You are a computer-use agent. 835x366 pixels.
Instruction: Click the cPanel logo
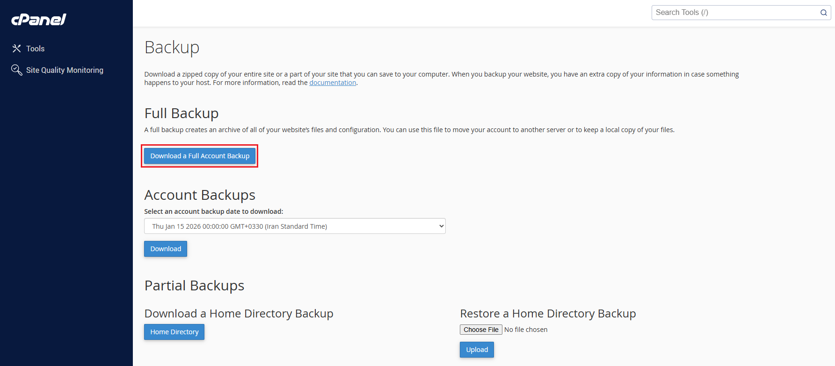39,19
